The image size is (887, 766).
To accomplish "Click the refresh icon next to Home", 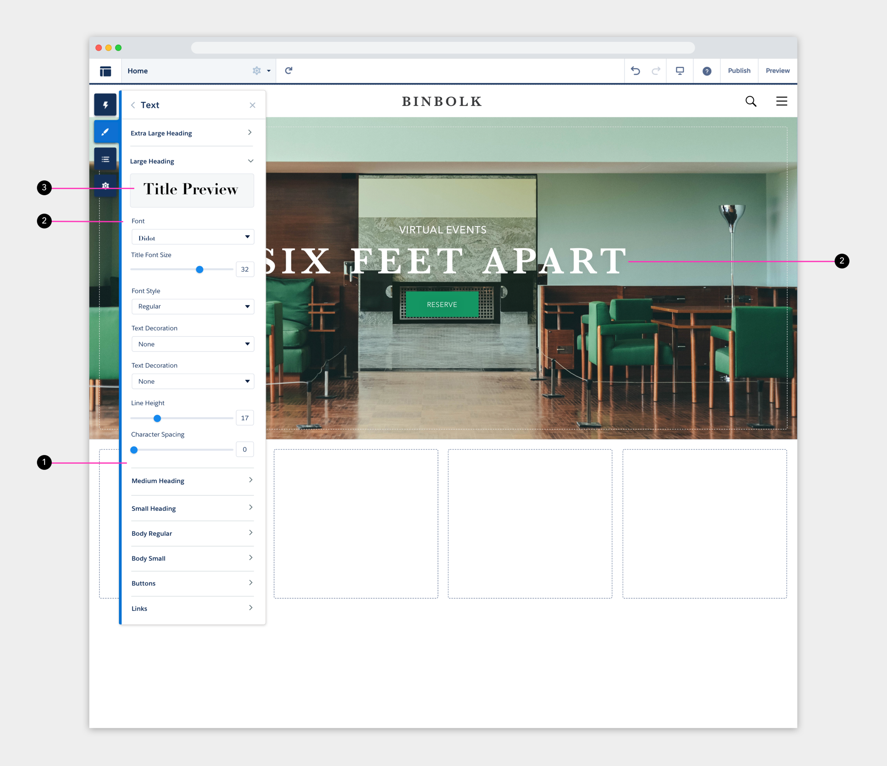I will (x=288, y=71).
